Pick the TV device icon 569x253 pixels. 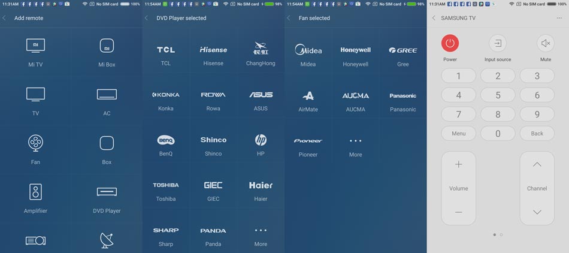point(35,94)
